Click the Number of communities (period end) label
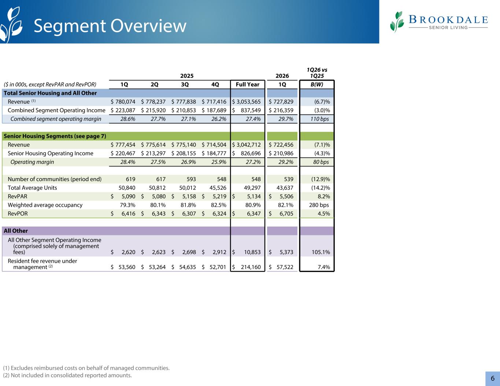The height and width of the screenshot is (386, 500). pyautogui.click(x=55, y=179)
